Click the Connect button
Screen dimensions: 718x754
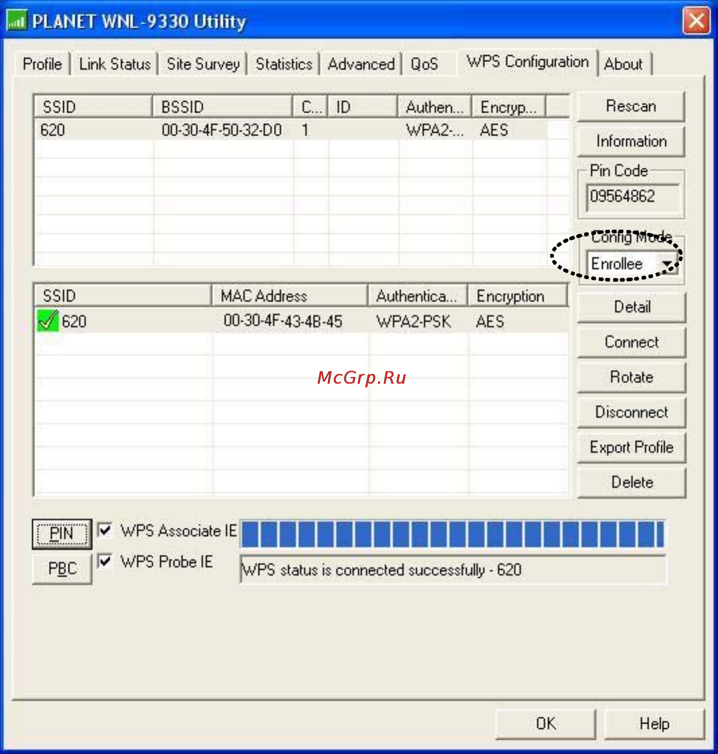[x=632, y=342]
